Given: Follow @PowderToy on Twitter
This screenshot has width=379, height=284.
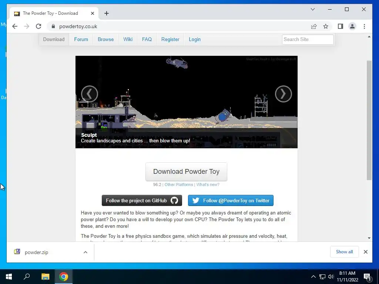Looking at the screenshot, I should tap(231, 200).
